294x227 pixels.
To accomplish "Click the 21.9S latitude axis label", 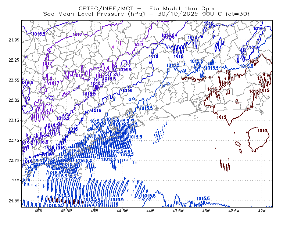I will (x=14, y=40).
